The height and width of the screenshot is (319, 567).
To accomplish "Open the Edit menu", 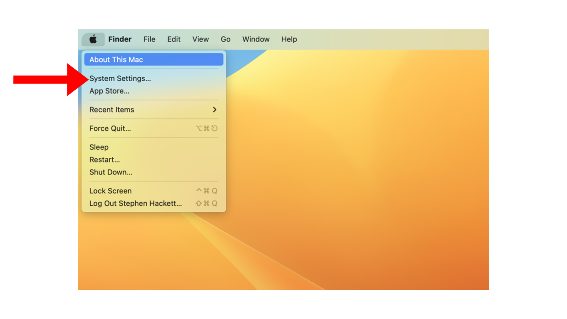I will tap(174, 39).
